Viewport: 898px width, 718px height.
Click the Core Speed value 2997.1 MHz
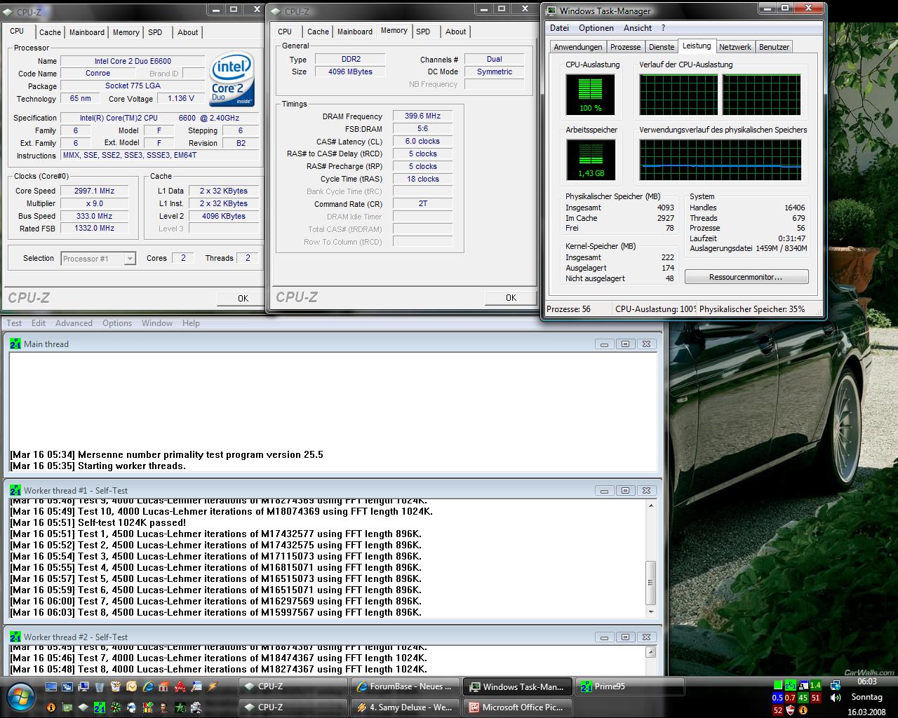[94, 191]
